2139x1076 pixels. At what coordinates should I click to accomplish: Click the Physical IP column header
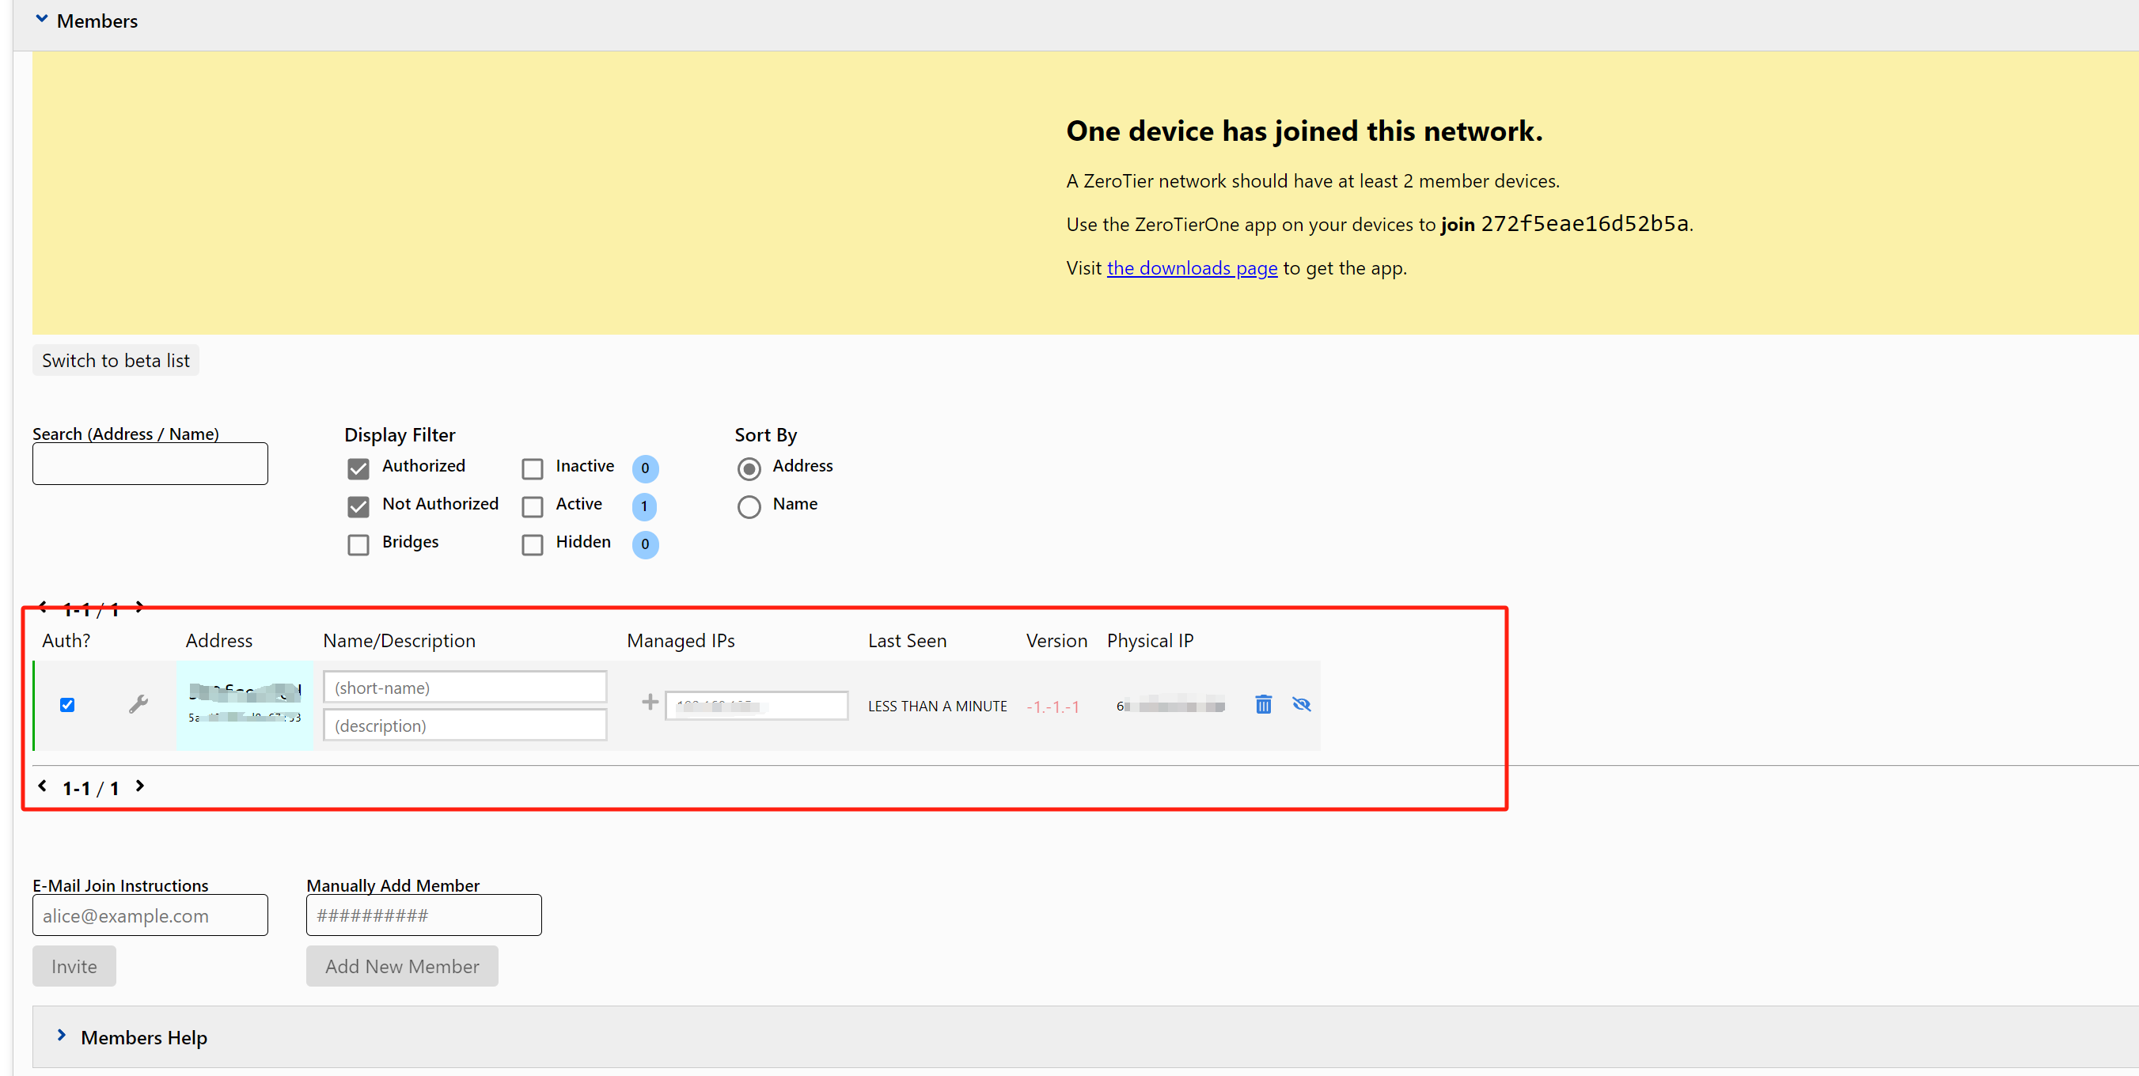tap(1150, 641)
